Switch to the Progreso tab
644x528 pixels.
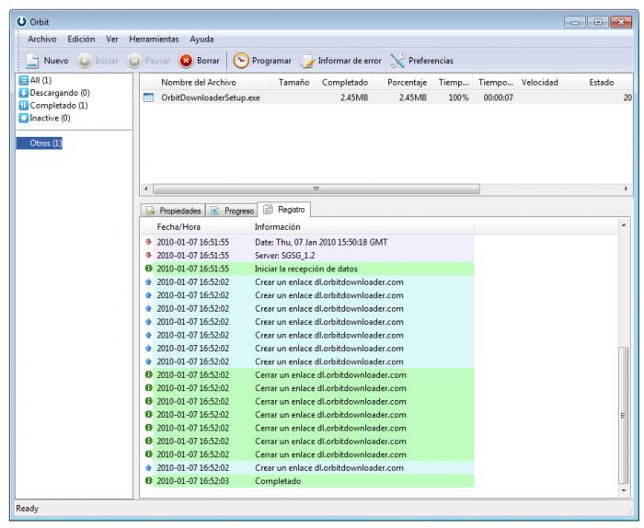[230, 211]
